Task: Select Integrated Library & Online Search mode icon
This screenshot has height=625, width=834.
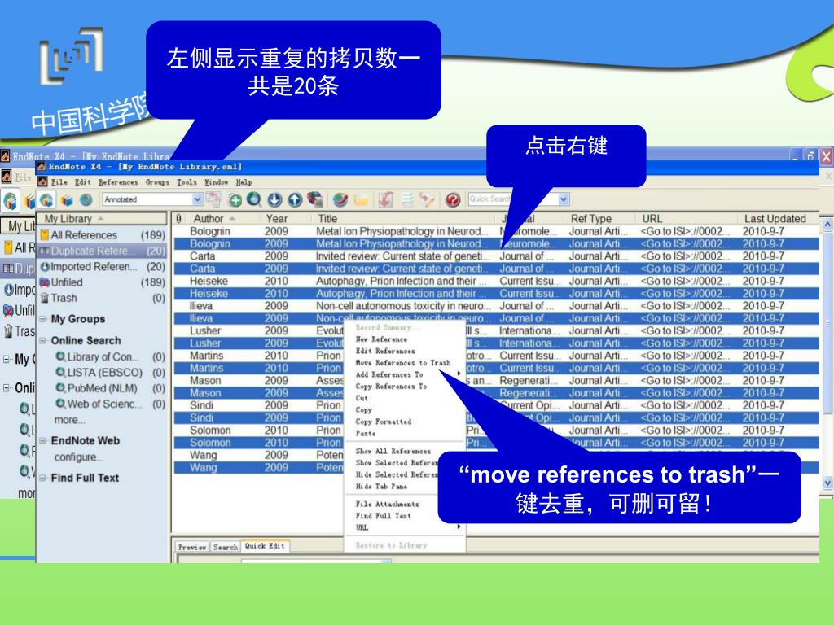Action: (46, 200)
